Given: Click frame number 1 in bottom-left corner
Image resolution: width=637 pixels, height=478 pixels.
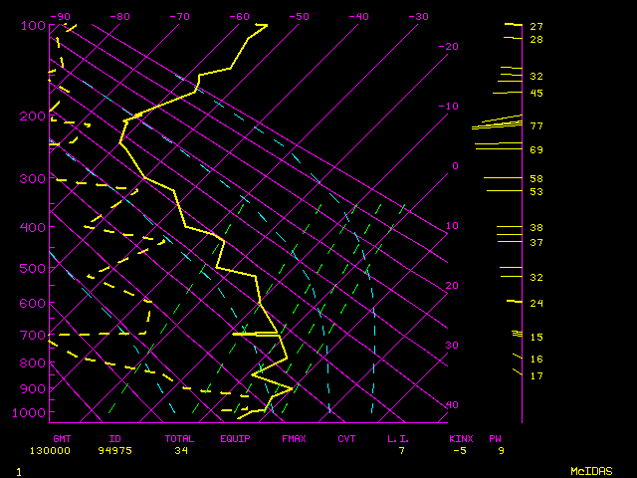Looking at the screenshot, I should click(x=19, y=471).
